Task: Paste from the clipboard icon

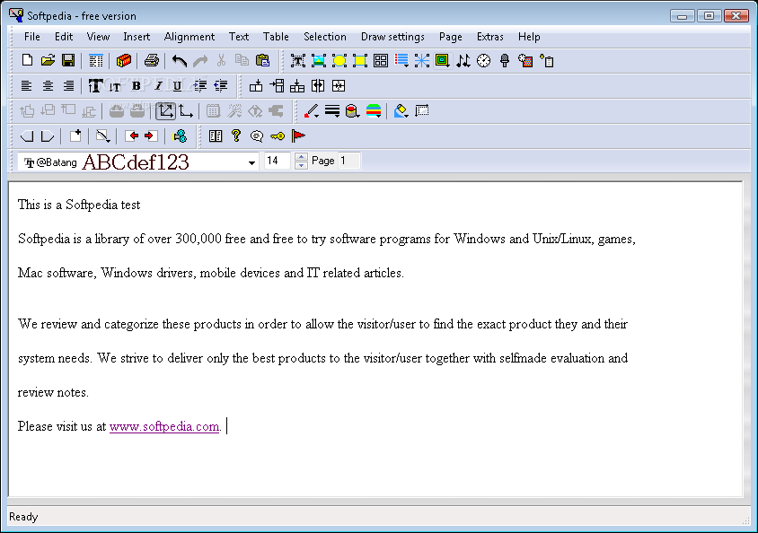Action: (x=262, y=60)
